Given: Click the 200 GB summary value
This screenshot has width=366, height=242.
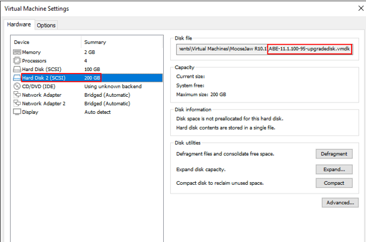Looking at the screenshot, I should point(92,78).
